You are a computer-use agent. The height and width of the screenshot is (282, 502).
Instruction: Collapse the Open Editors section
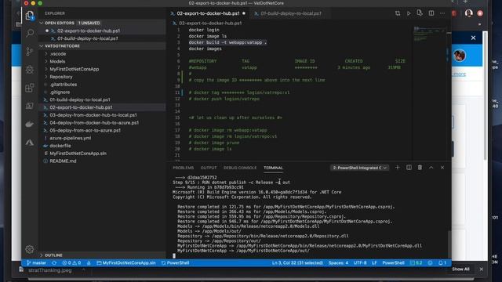(41, 23)
